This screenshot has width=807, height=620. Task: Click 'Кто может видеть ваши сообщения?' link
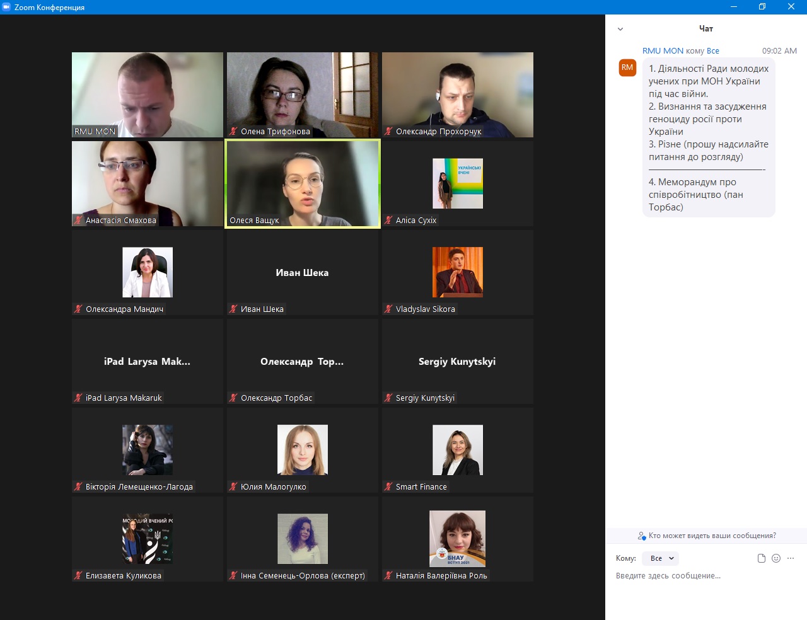712,536
